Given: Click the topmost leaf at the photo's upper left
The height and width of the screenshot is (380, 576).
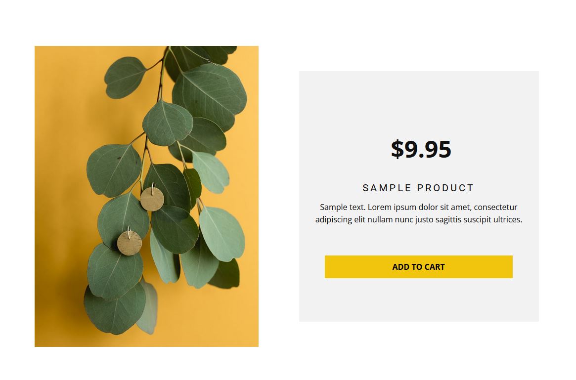Looking at the screenshot, I should (x=125, y=78).
